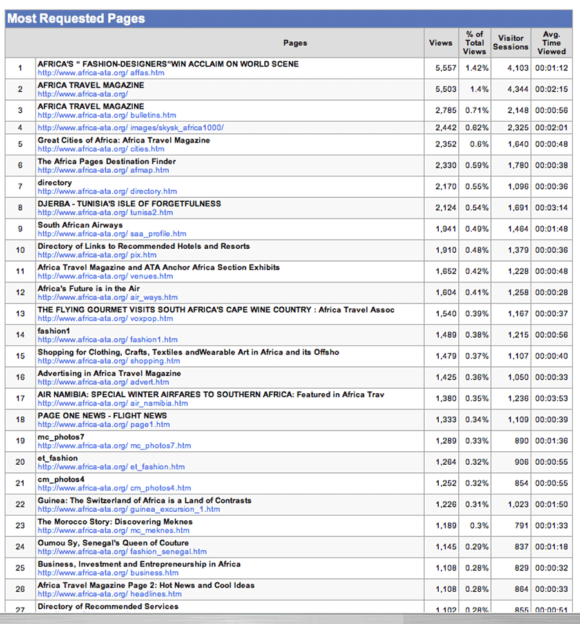Click the percent value 1.42%
This screenshot has width=580, height=624.
(477, 68)
